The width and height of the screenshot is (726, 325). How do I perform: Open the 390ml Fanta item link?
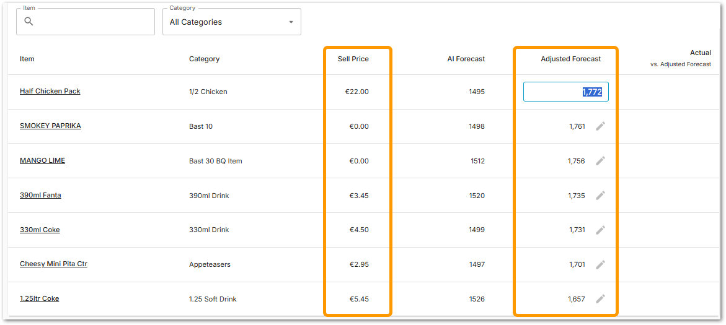click(x=40, y=195)
